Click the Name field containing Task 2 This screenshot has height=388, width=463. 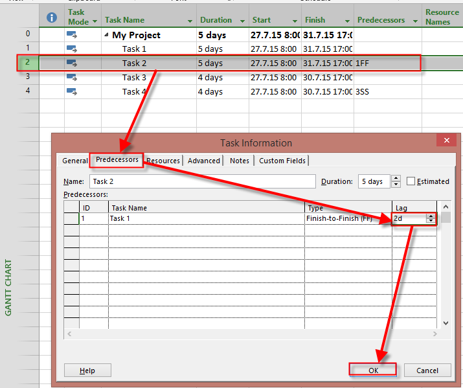tap(202, 182)
